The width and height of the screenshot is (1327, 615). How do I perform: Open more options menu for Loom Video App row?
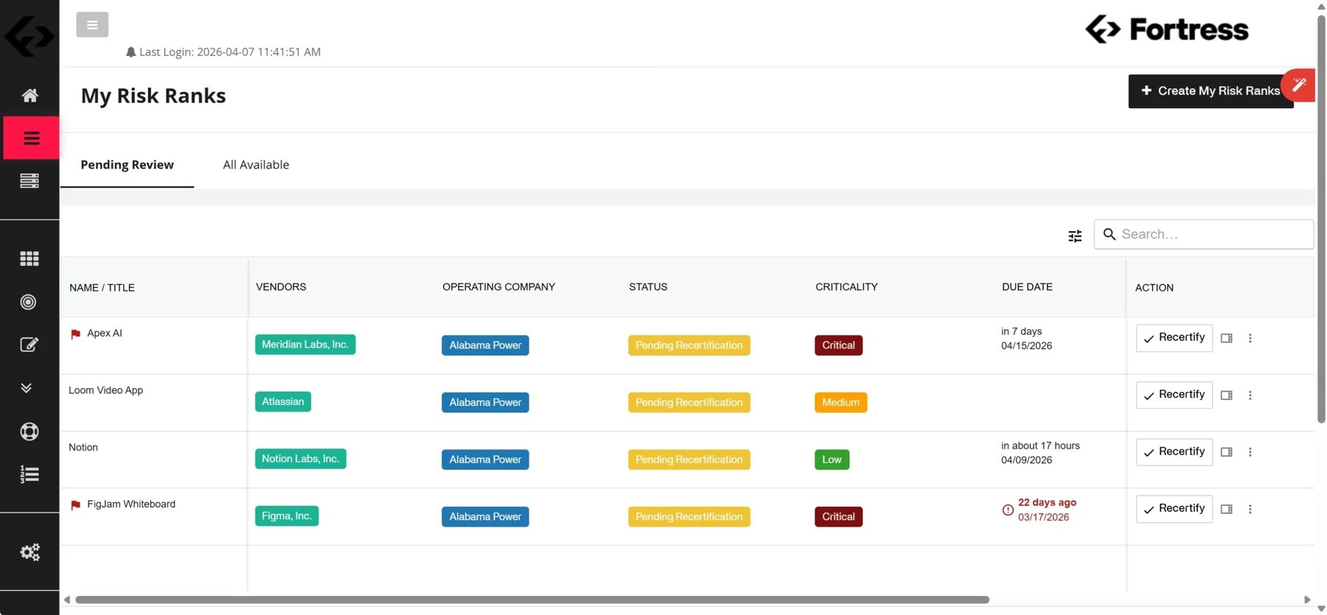point(1250,396)
